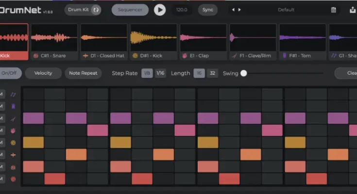
Task: Click the purple tom row icon
Action: (x=14, y=106)
